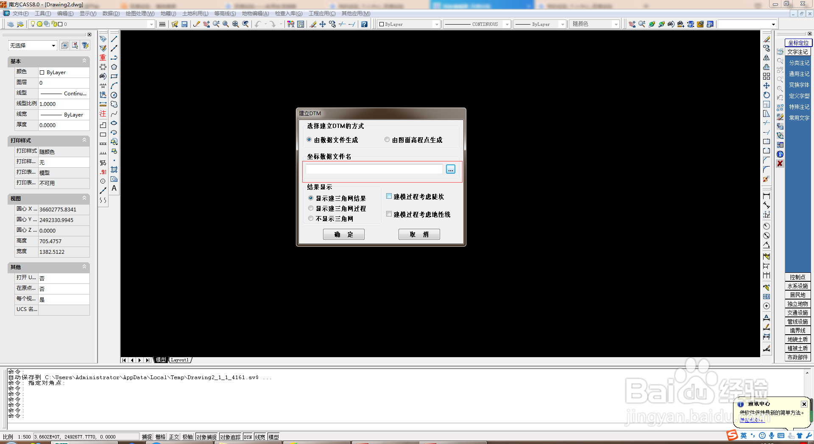The width and height of the screenshot is (814, 444).
Task: Select the Mirror tool in right toolbar
Action: click(767, 58)
